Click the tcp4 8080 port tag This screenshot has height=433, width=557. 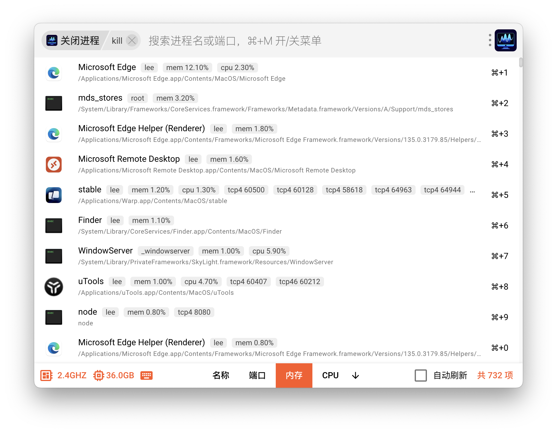point(194,312)
